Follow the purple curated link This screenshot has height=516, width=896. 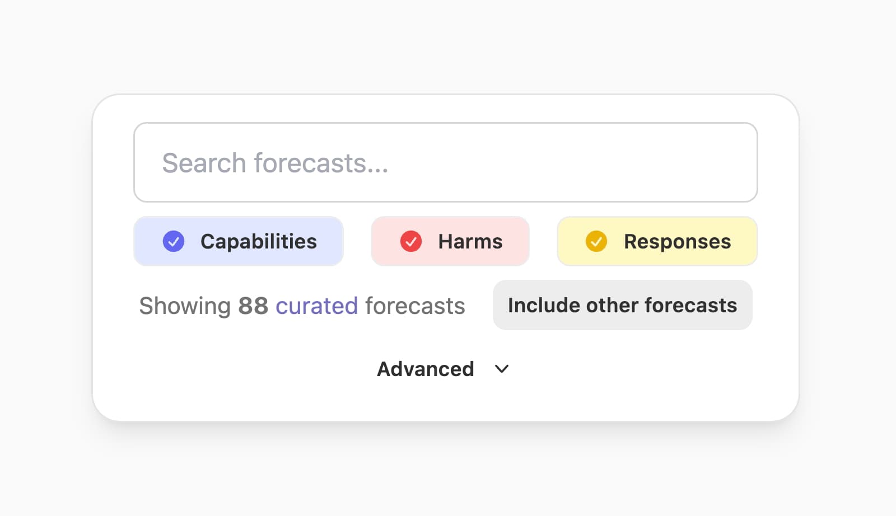coord(316,306)
